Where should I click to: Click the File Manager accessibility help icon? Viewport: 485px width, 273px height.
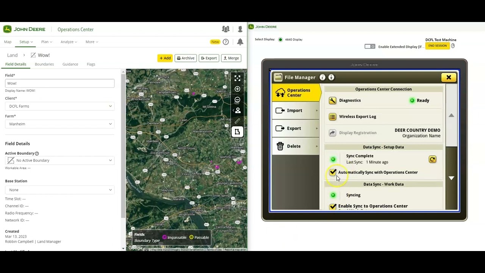[331, 77]
